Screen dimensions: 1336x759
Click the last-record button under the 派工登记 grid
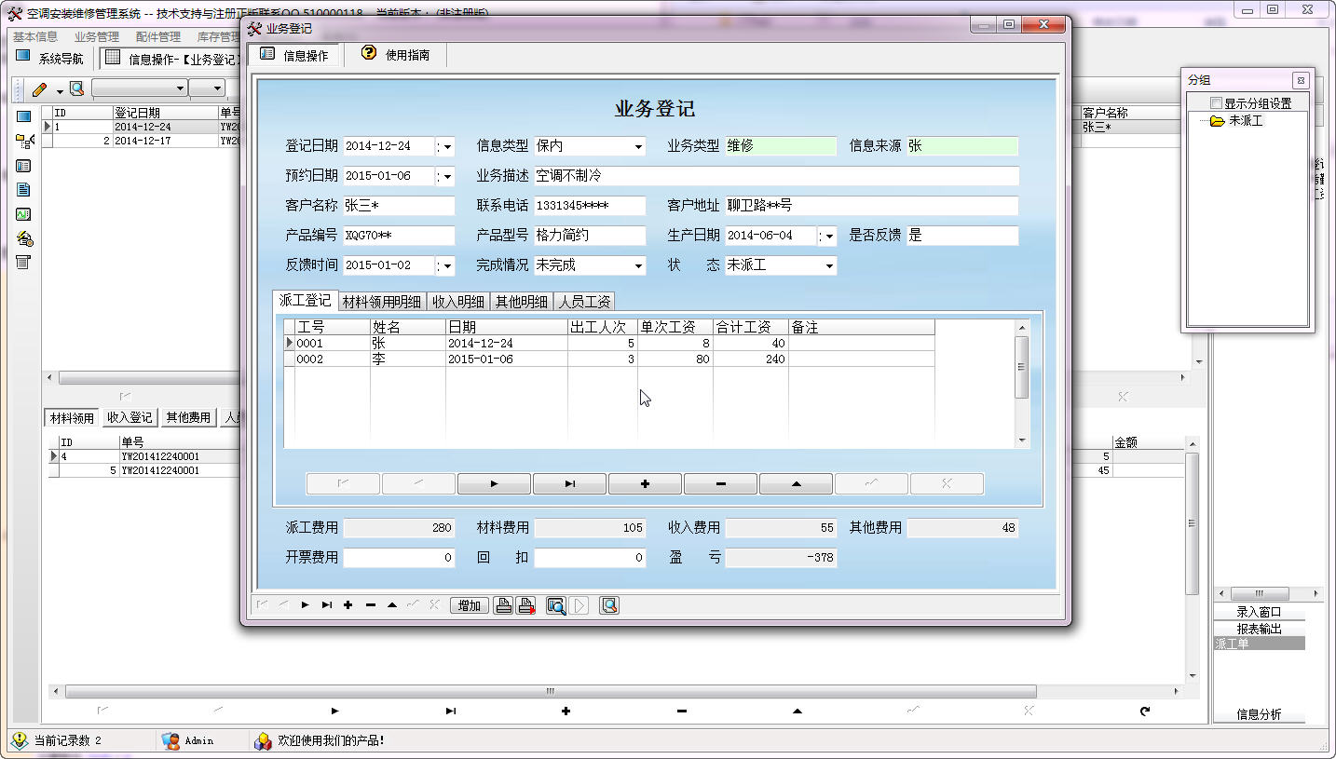(x=569, y=484)
